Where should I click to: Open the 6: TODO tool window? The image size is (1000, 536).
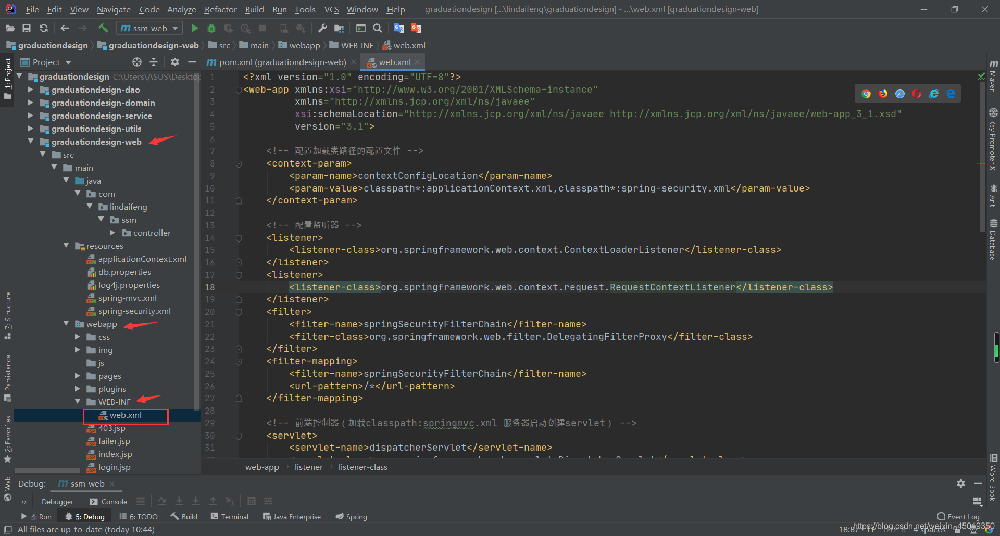(x=139, y=517)
